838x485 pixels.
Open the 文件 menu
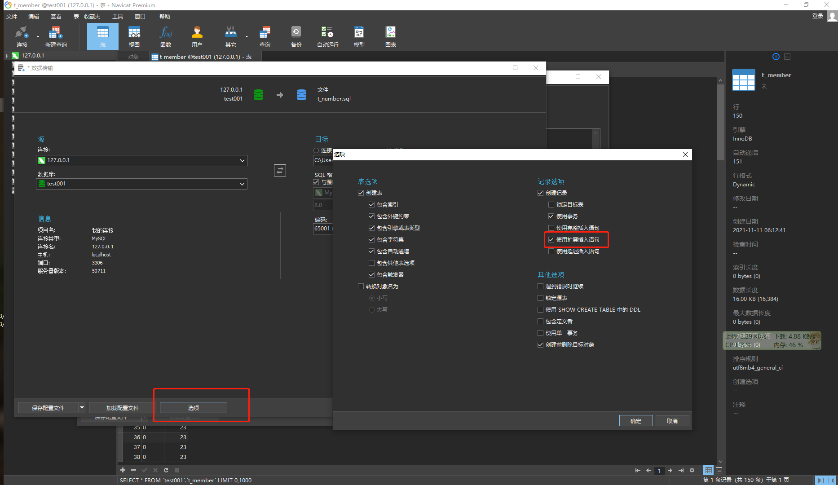coord(12,17)
